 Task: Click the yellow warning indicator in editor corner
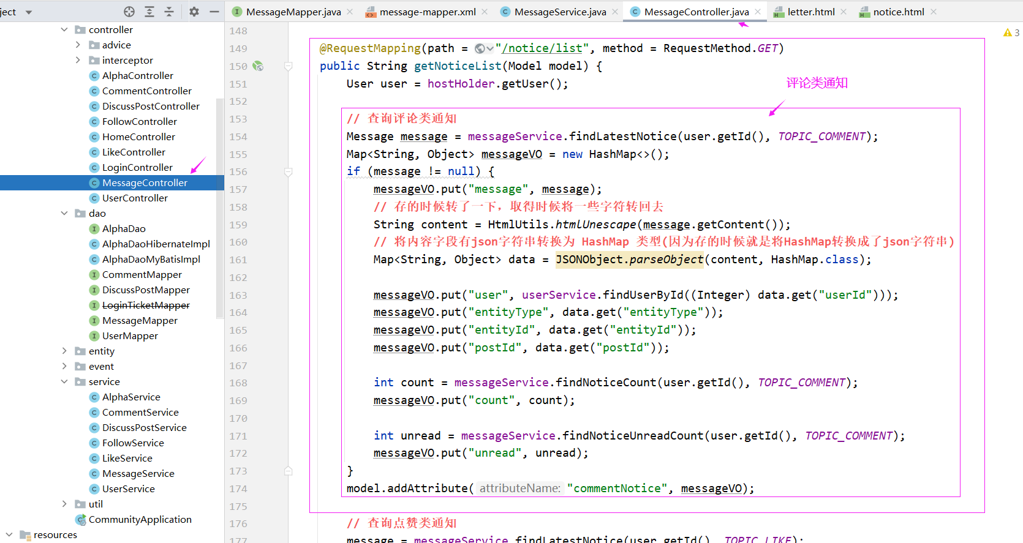[x=1008, y=32]
